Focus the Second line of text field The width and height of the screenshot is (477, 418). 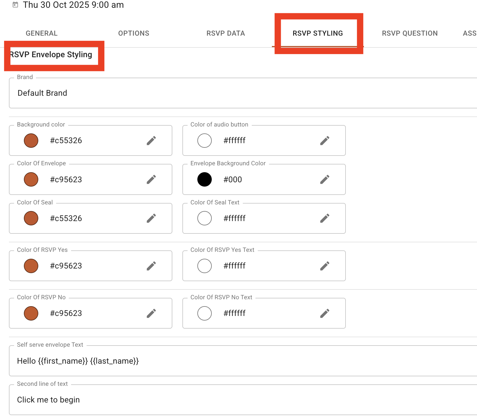[x=242, y=400]
